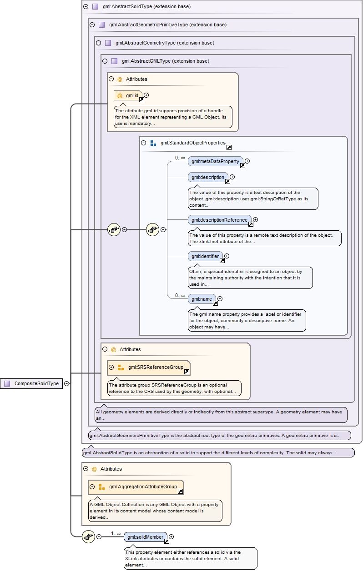
Task: Select gml:AggregationAttributeGroup box
Action: pyautogui.click(x=136, y=487)
